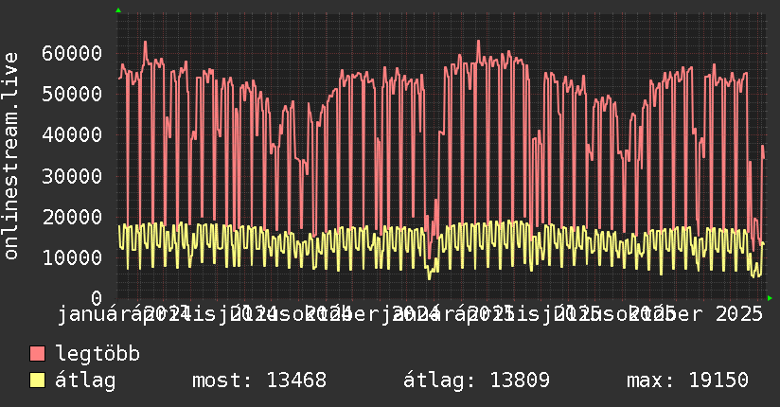
Task: Click the 60000 y-axis label
Action: click(x=72, y=53)
